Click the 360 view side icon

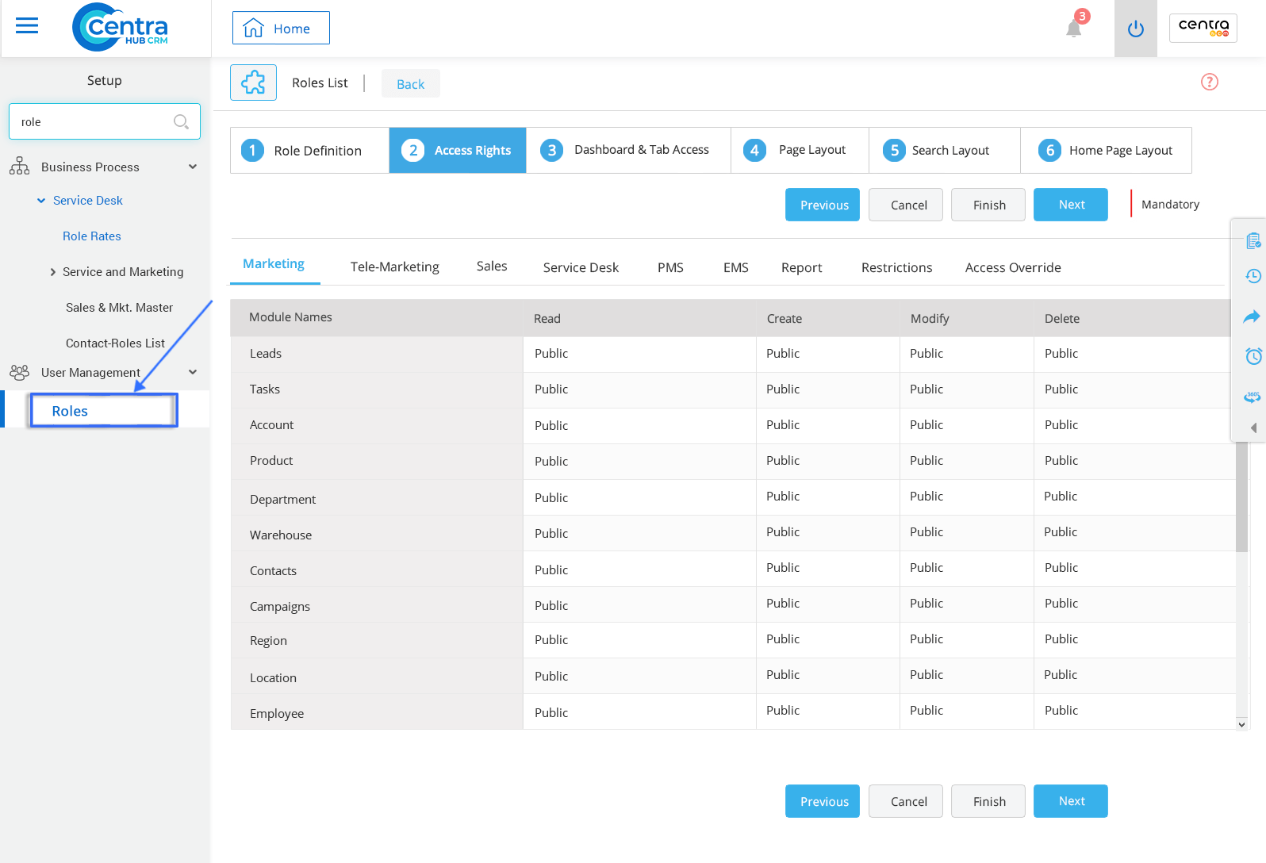coord(1253,397)
